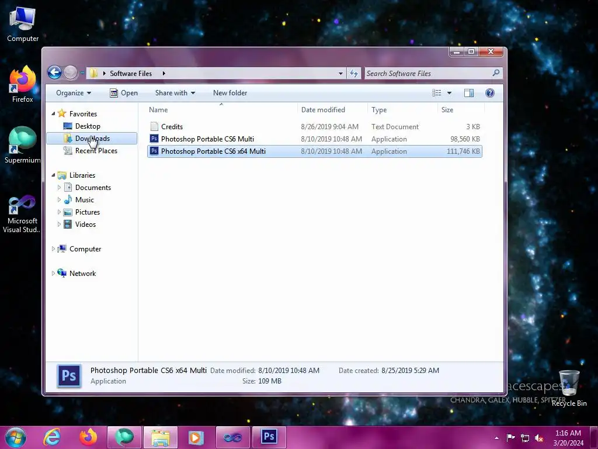Viewport: 598px width, 449px height.
Task: Open the Pictures library
Action: 88,212
